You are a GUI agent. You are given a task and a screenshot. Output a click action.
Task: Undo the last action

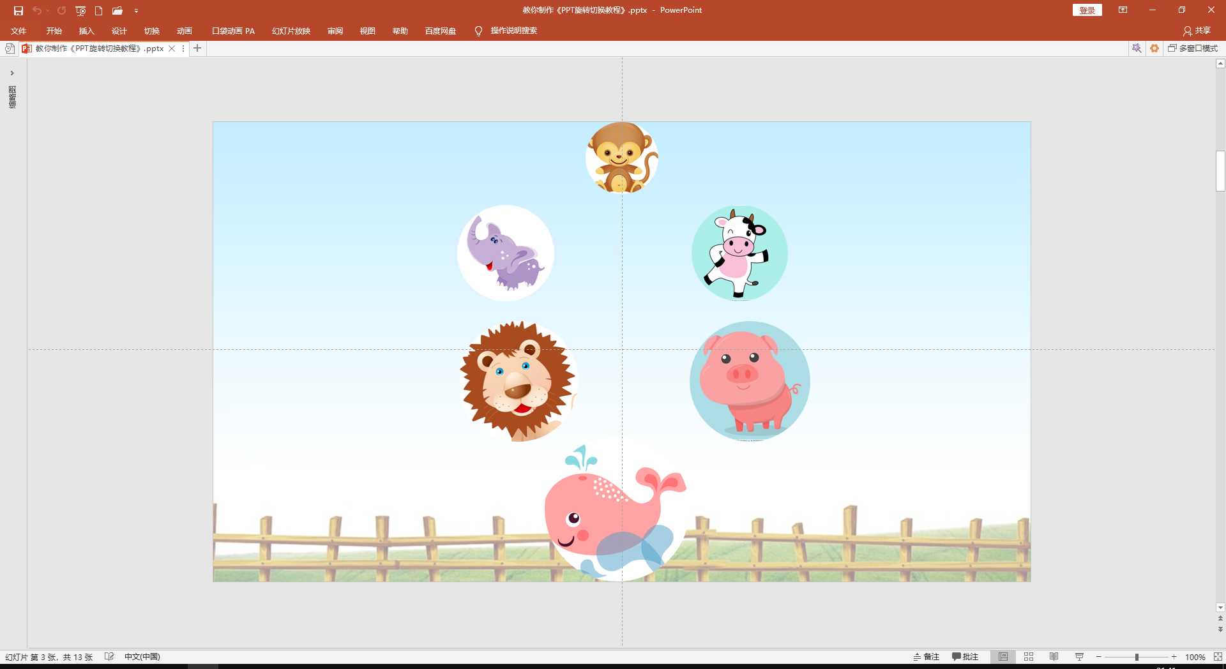pyautogui.click(x=37, y=10)
